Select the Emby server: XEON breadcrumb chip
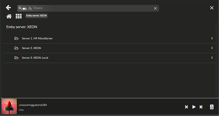Image resolution: width=219 pixels, height=116 pixels. [x=36, y=16]
